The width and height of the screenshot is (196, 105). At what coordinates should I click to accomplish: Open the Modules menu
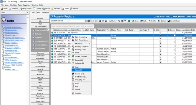click(13, 5)
